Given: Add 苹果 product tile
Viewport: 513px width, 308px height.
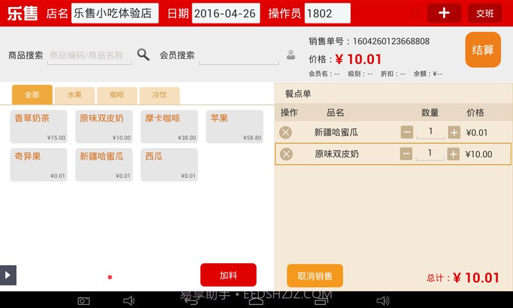Looking at the screenshot, I should coord(235,126).
